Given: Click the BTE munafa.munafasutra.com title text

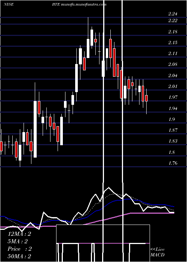Looking at the screenshot, I should [79, 4].
